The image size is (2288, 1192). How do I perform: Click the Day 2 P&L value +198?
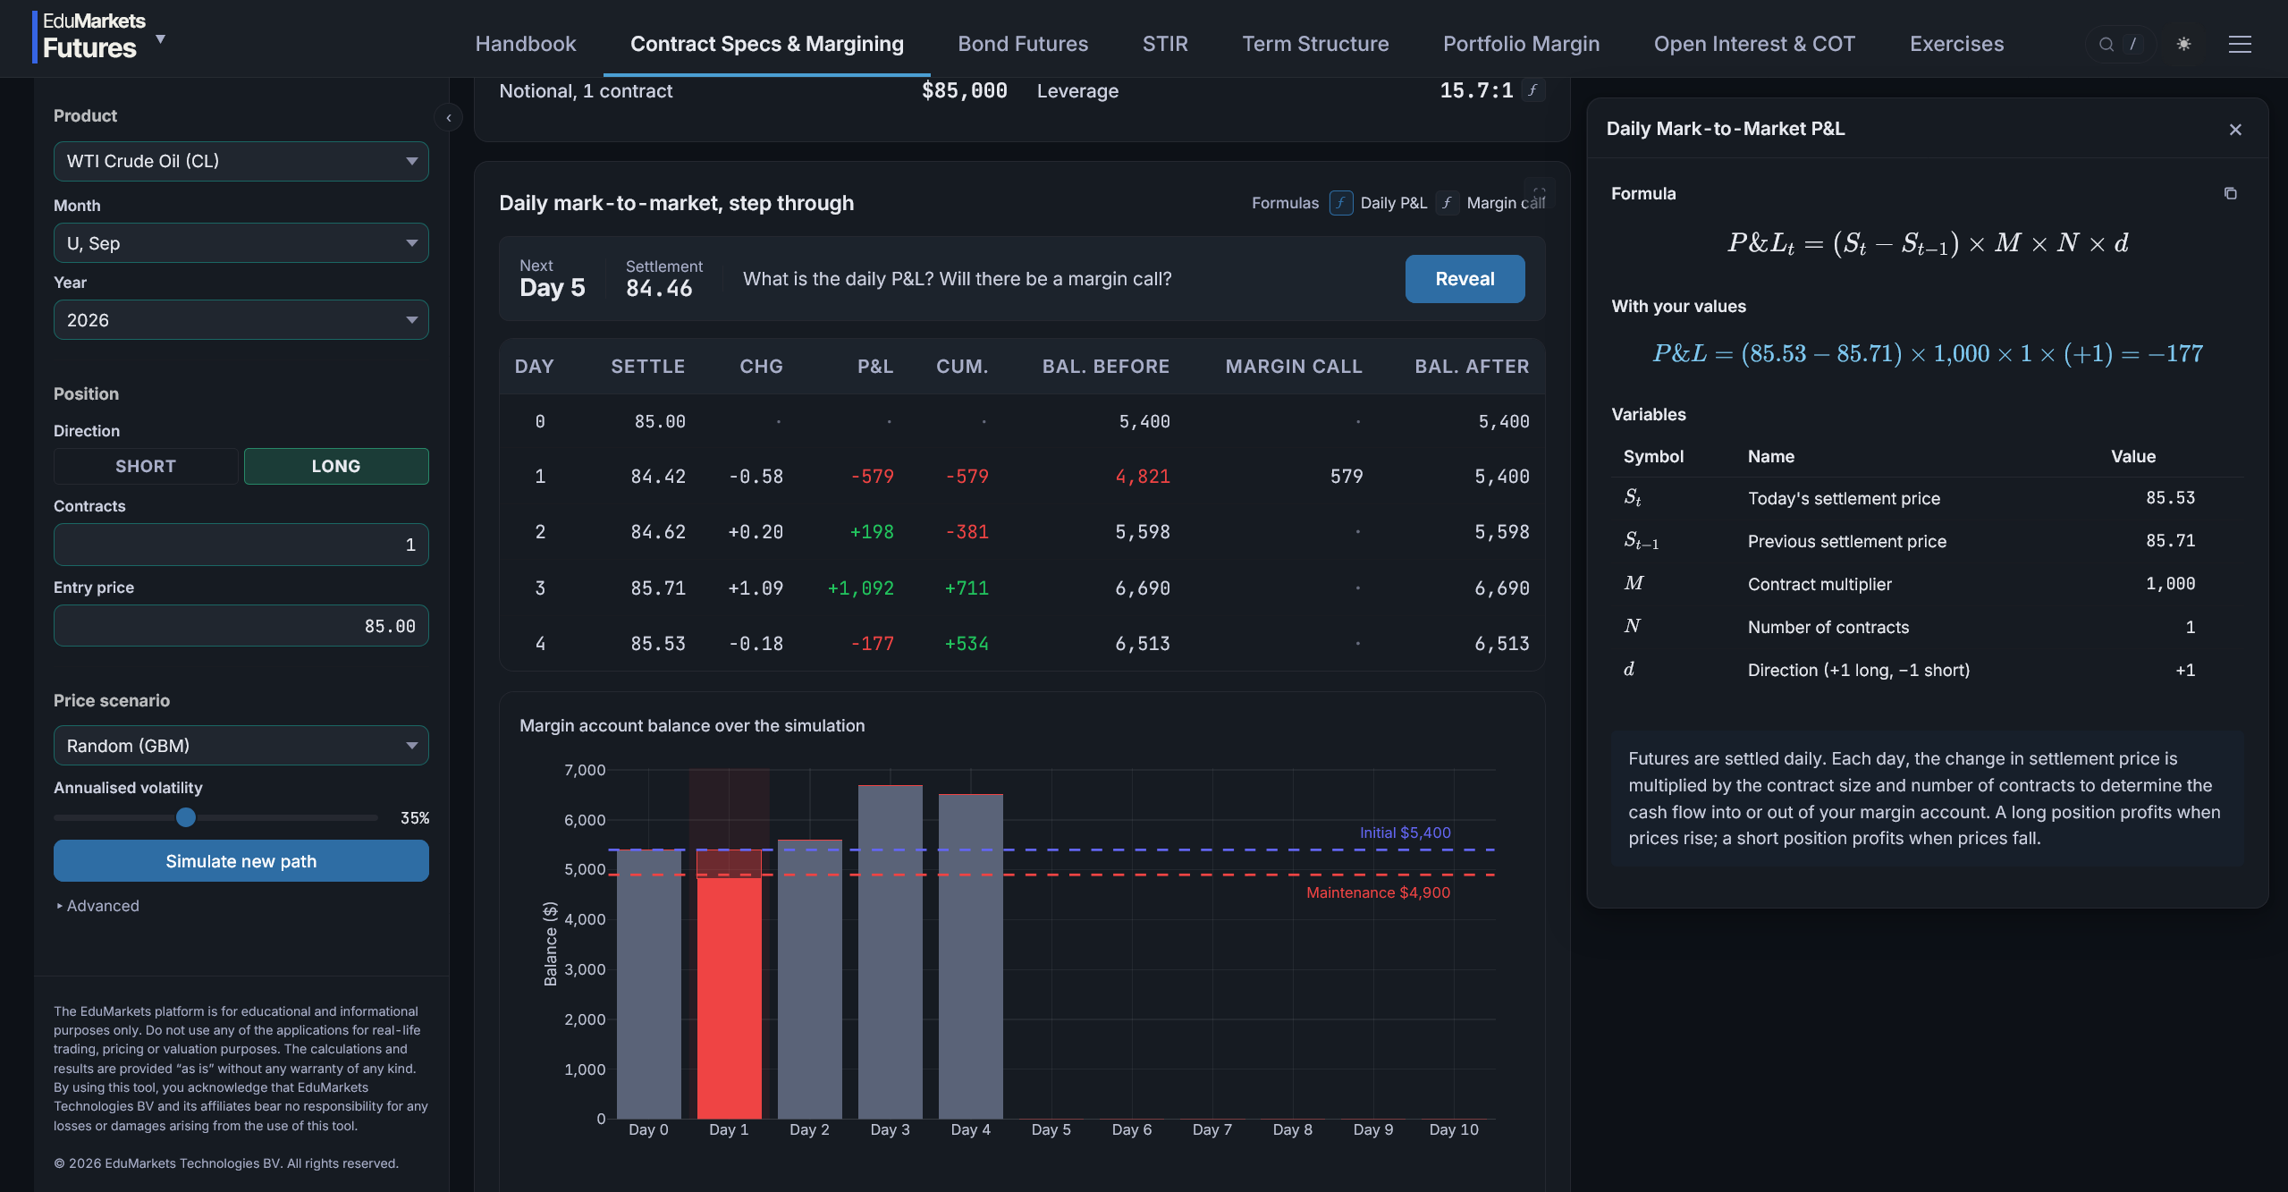point(872,532)
